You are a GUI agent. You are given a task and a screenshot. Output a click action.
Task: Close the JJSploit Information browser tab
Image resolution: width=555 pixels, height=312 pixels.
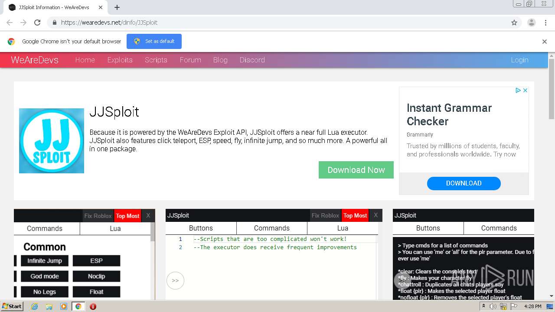(x=101, y=7)
